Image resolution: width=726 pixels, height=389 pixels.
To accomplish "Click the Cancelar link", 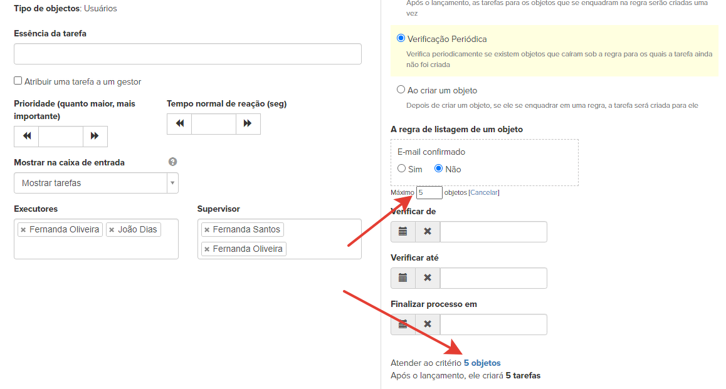I will pyautogui.click(x=483, y=193).
